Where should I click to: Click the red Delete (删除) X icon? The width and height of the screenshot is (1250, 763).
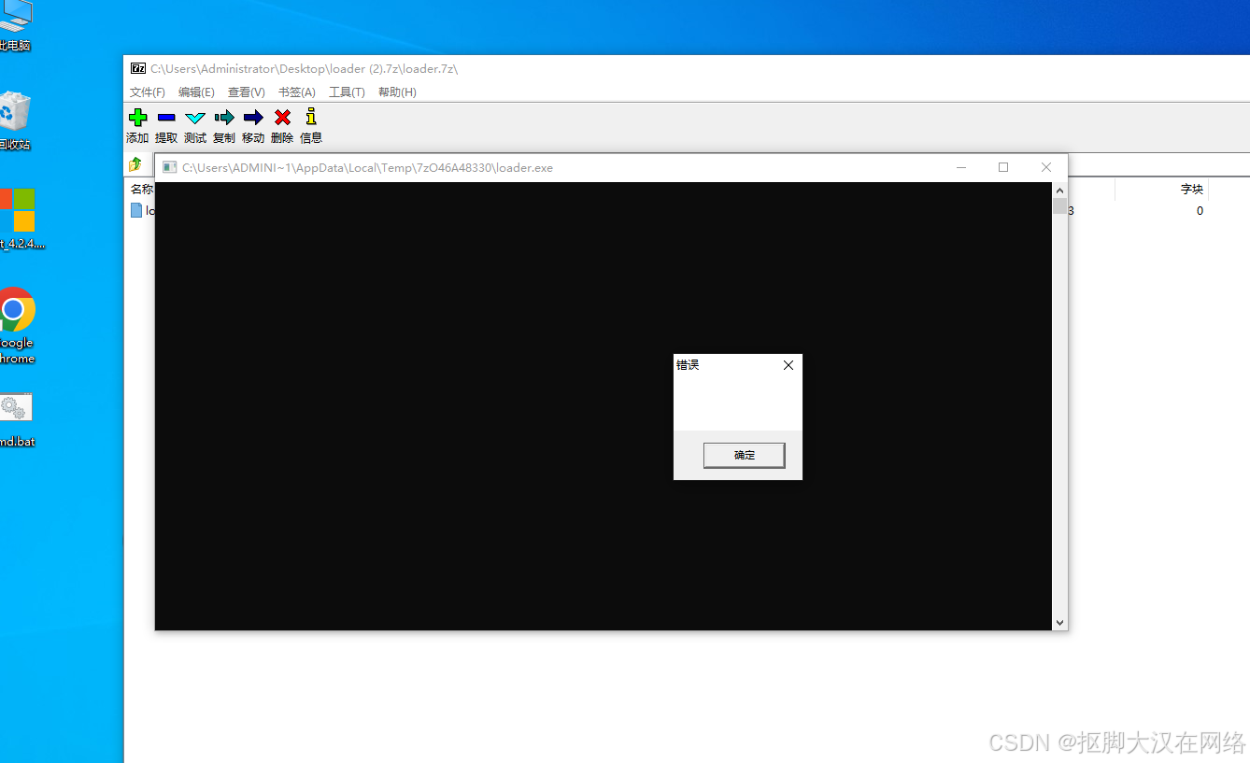282,118
